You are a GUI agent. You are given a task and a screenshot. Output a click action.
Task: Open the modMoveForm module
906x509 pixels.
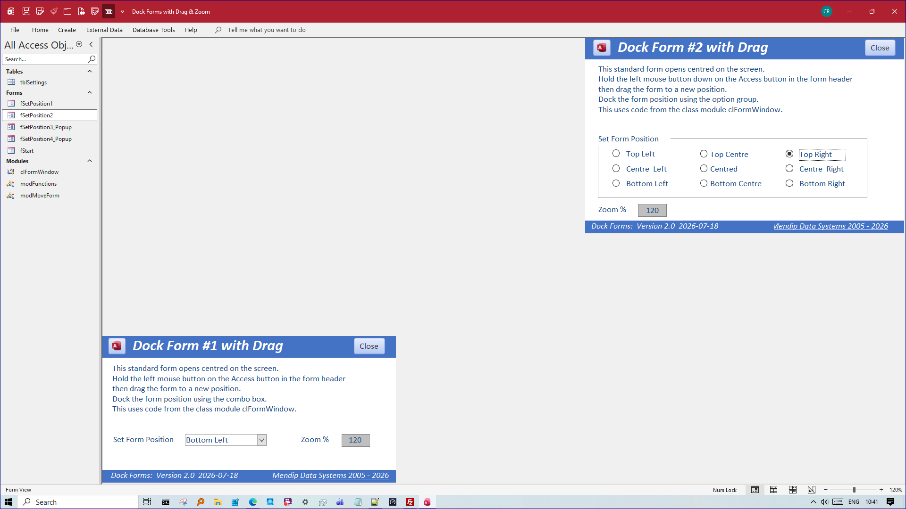coord(40,196)
